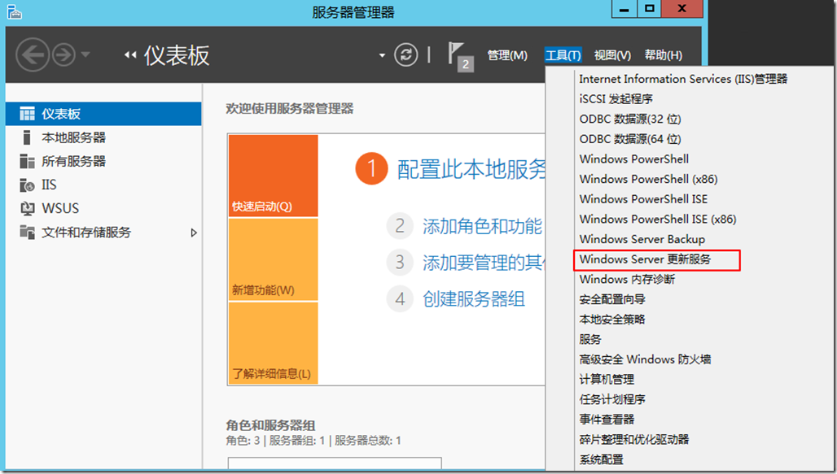Select 本地服务器 in the navigation pane
This screenshot has height=474, width=837.
pyautogui.click(x=103, y=137)
